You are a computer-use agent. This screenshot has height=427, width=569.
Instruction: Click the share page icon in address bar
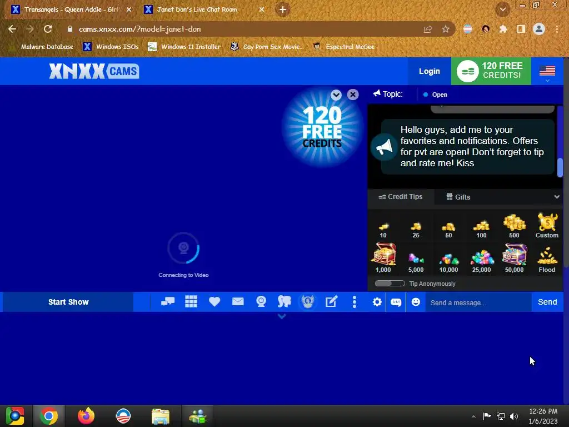click(428, 29)
